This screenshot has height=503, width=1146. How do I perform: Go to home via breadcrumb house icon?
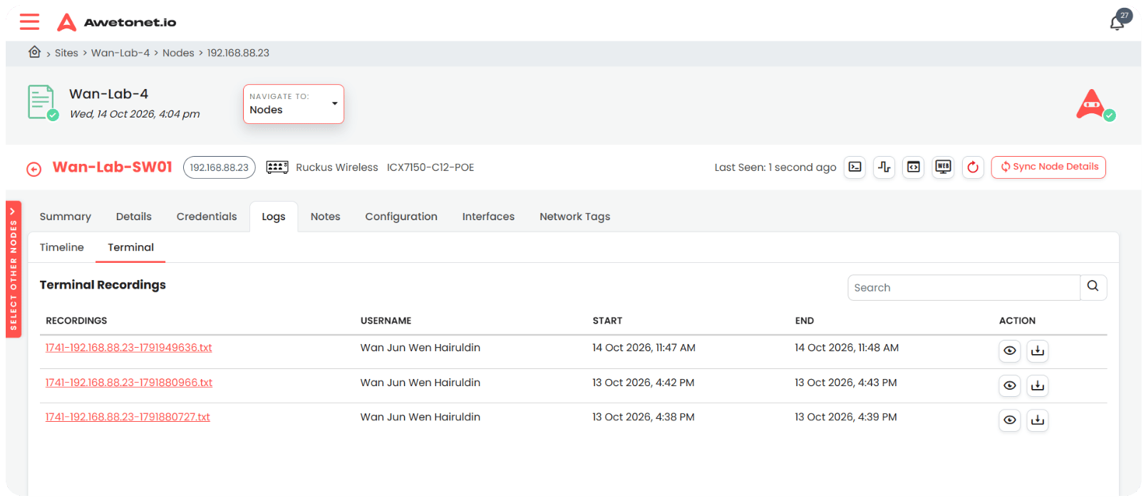coord(34,52)
